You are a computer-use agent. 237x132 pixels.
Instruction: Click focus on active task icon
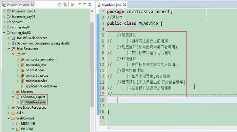point(73,5)
